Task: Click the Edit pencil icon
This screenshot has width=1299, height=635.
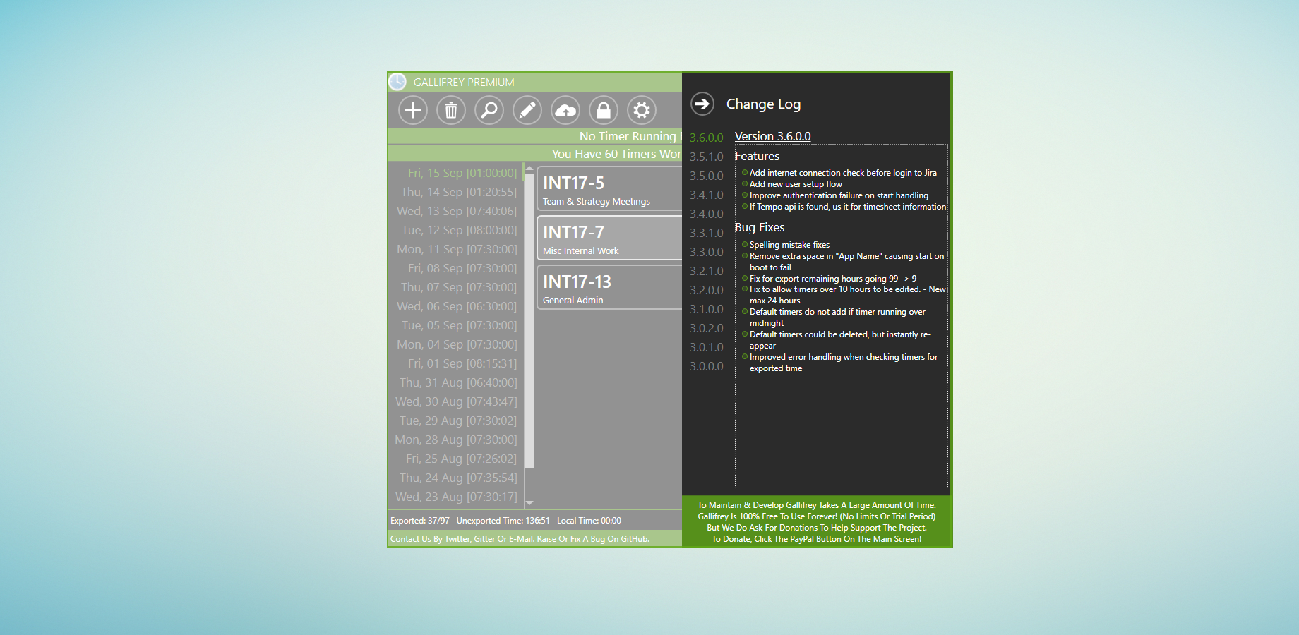Action: (527, 110)
